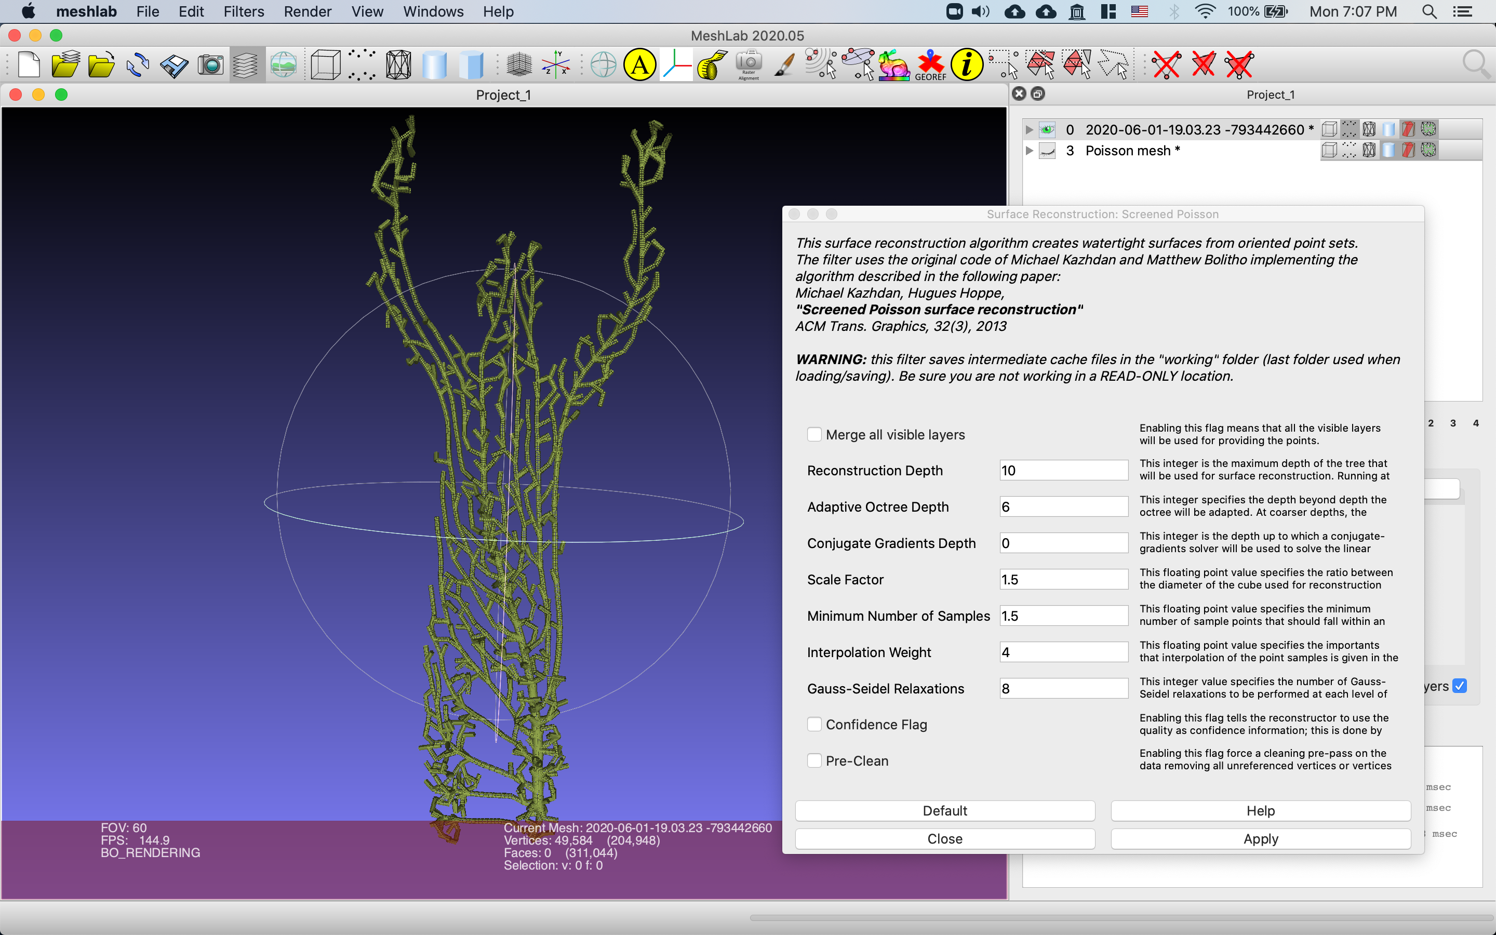Uncheck the blue checkbox beside 'yers'
The width and height of the screenshot is (1496, 935).
1460,686
